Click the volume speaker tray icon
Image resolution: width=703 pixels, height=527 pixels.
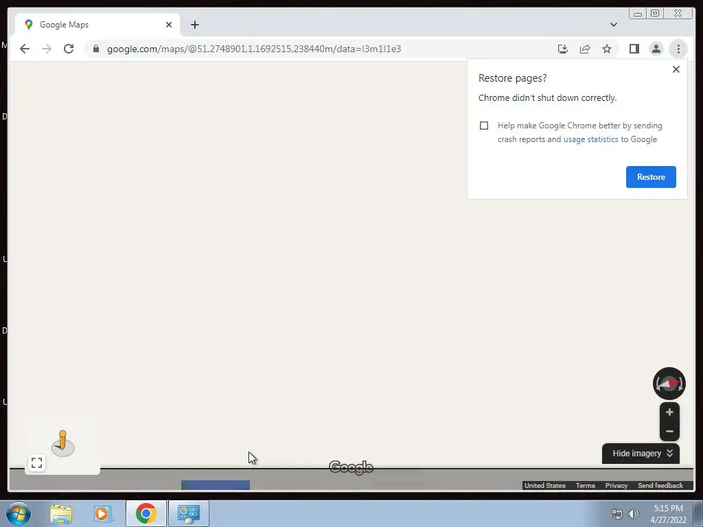pos(634,514)
